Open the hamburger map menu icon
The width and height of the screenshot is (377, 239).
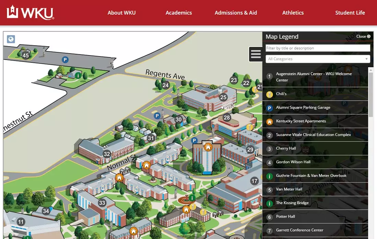tap(256, 54)
